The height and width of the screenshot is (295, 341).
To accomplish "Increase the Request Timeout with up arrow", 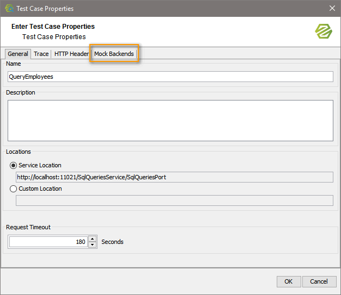I will point(93,238).
